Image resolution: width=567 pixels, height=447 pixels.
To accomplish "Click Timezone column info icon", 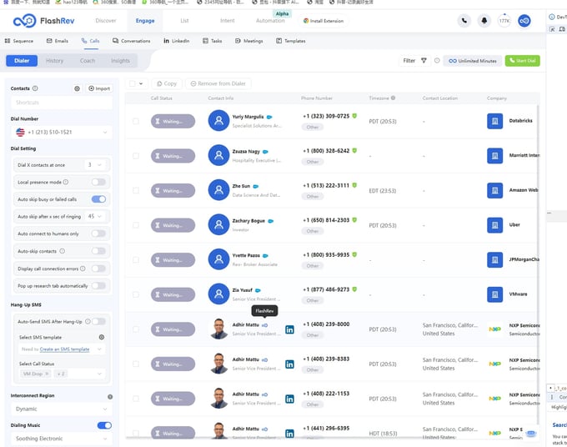I will (x=393, y=98).
